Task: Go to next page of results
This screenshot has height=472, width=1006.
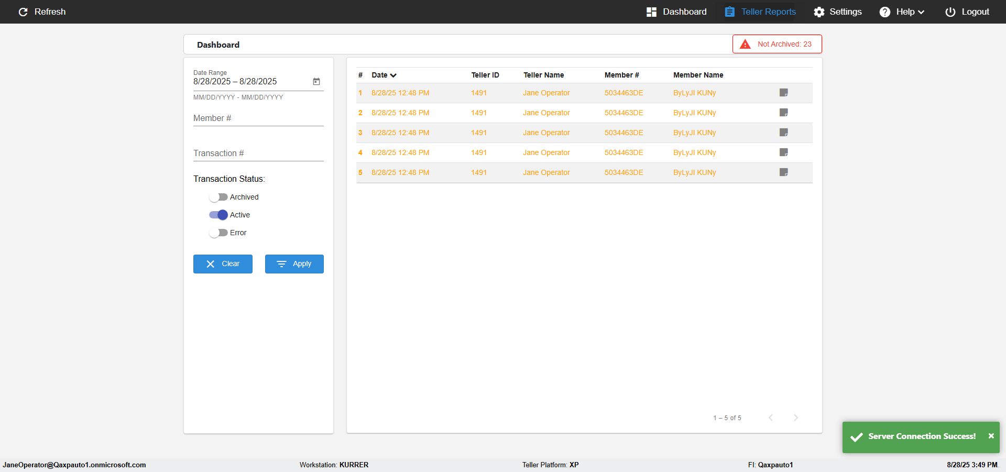Action: tap(795, 418)
